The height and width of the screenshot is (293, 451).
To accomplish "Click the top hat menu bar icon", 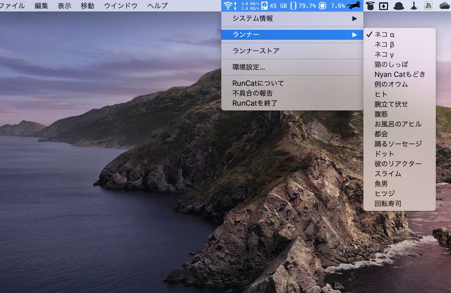I will (370, 6).
